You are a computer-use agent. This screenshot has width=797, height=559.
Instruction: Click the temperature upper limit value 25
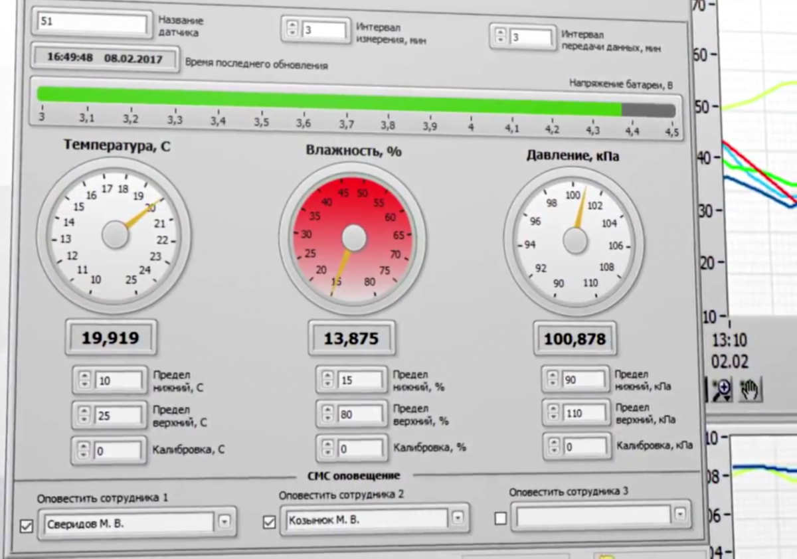coord(118,416)
